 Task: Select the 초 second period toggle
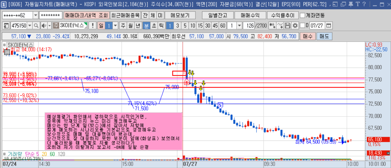click(153, 26)
